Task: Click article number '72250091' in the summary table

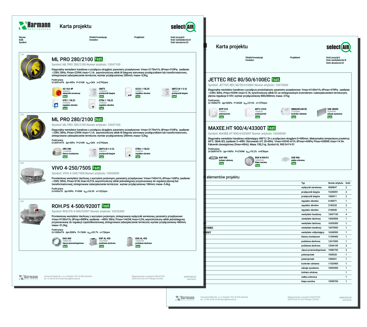Action: [333, 192]
